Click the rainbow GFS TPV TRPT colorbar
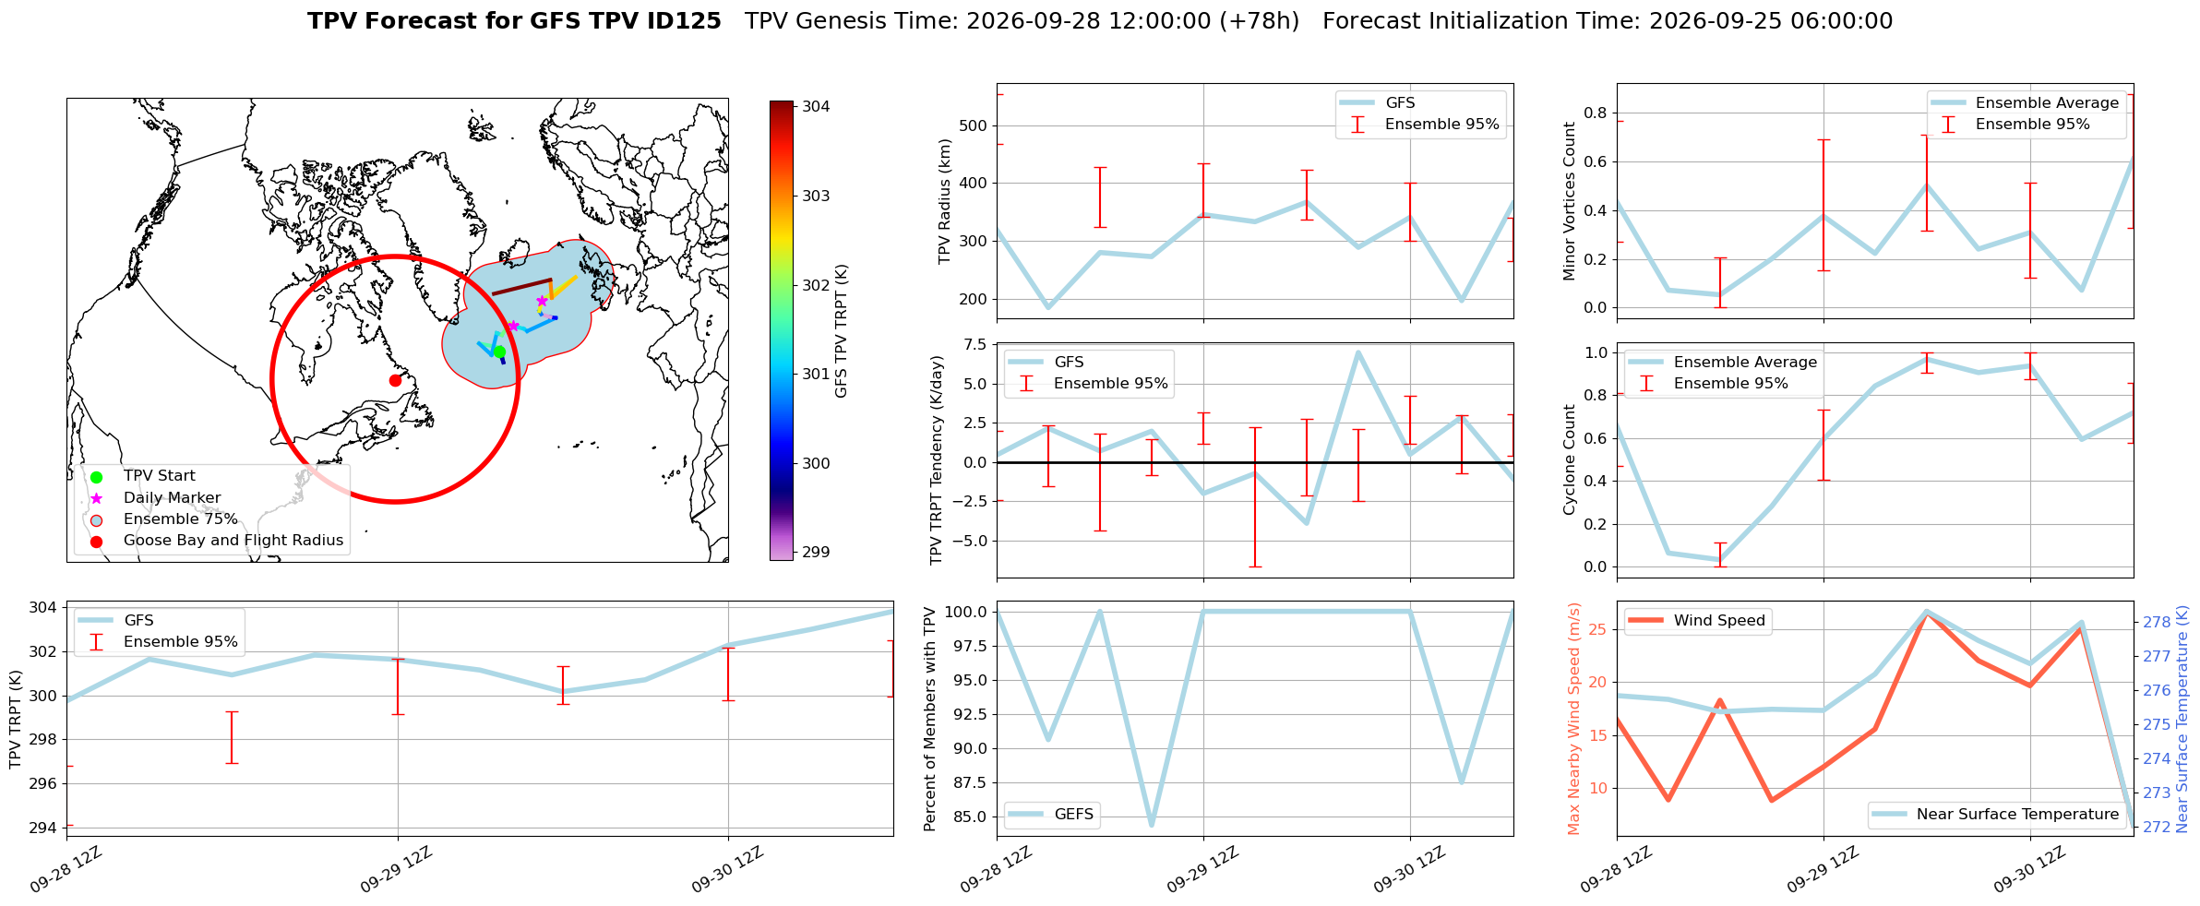Image resolution: width=2200 pixels, height=906 pixels. click(x=781, y=330)
